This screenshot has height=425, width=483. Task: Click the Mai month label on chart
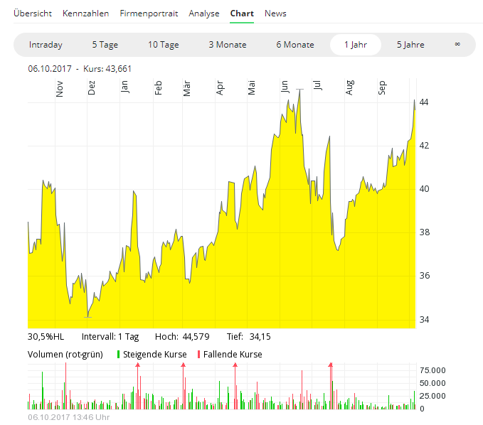251,87
